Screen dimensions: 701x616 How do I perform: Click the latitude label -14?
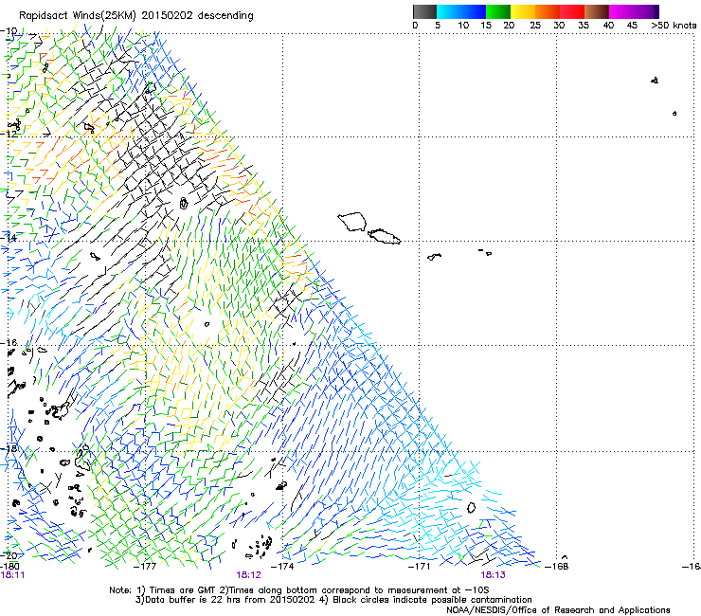tap(9, 238)
